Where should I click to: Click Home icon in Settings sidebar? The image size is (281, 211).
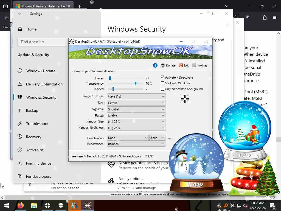tap(20, 29)
